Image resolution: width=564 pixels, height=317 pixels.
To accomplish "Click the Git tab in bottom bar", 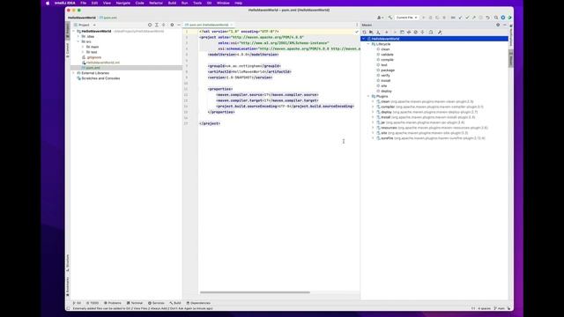I will 77,303.
